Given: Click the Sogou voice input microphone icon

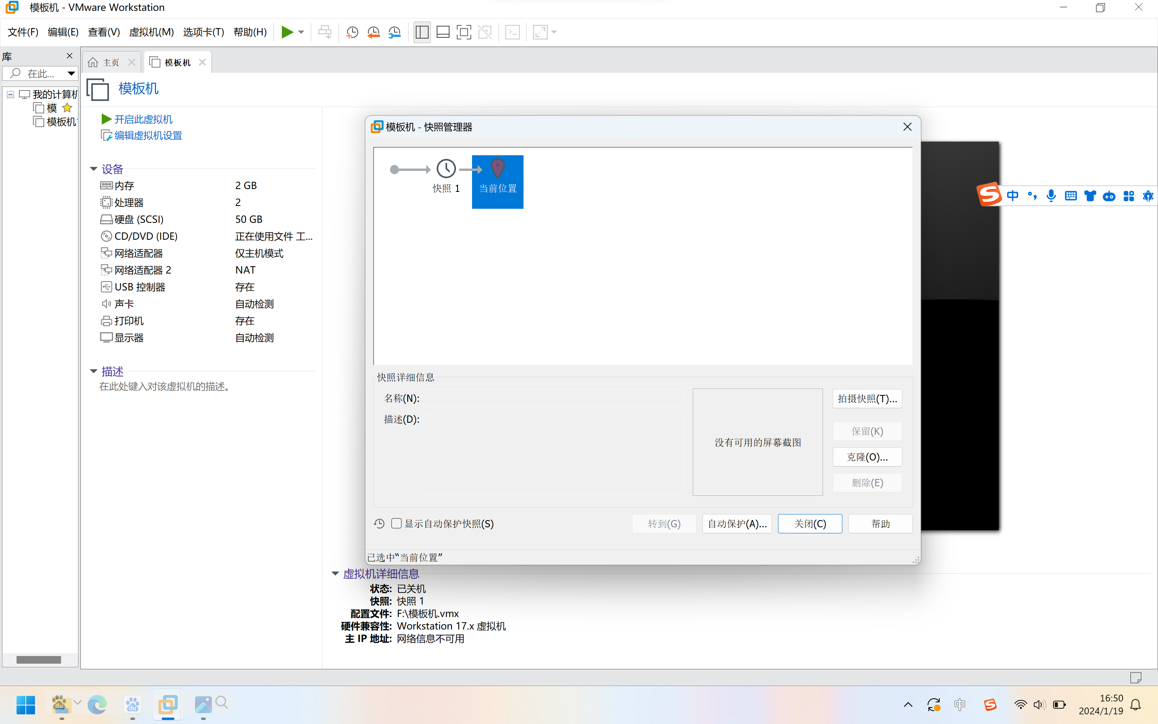Looking at the screenshot, I should (x=1051, y=195).
